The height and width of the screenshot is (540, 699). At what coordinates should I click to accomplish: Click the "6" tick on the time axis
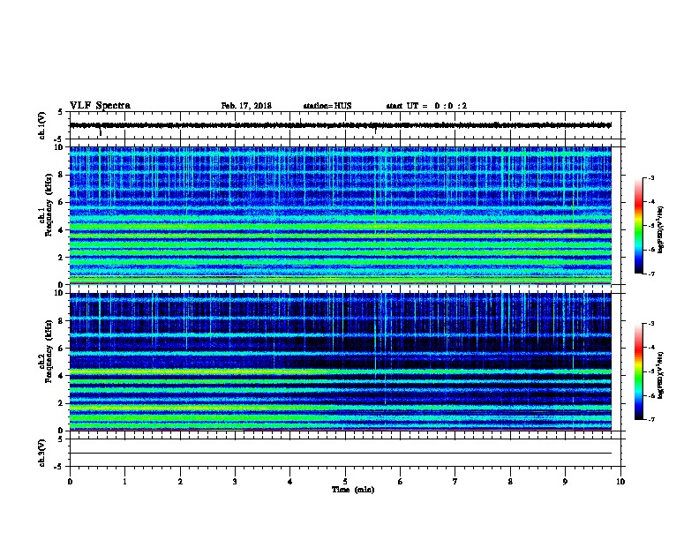coord(401,482)
